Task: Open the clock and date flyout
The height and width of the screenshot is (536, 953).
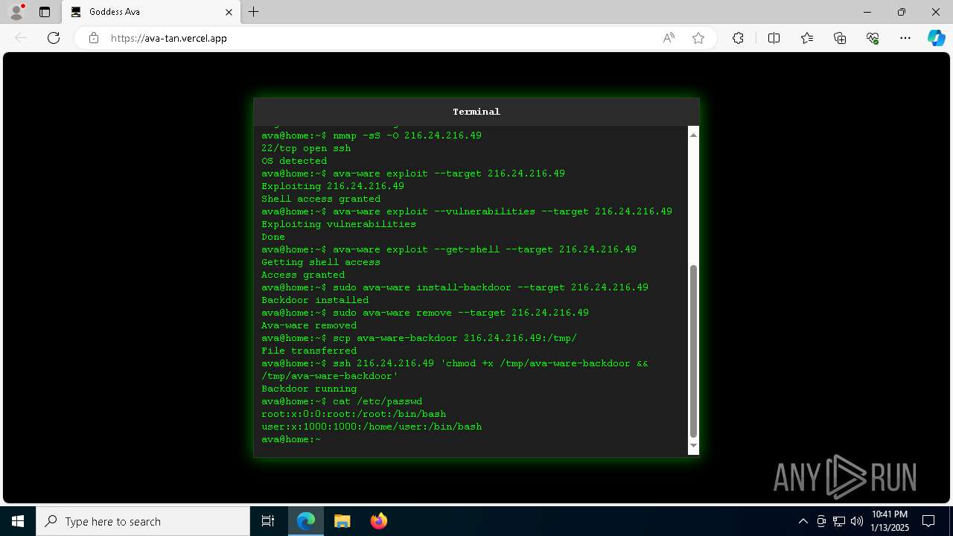Action: coord(889,521)
